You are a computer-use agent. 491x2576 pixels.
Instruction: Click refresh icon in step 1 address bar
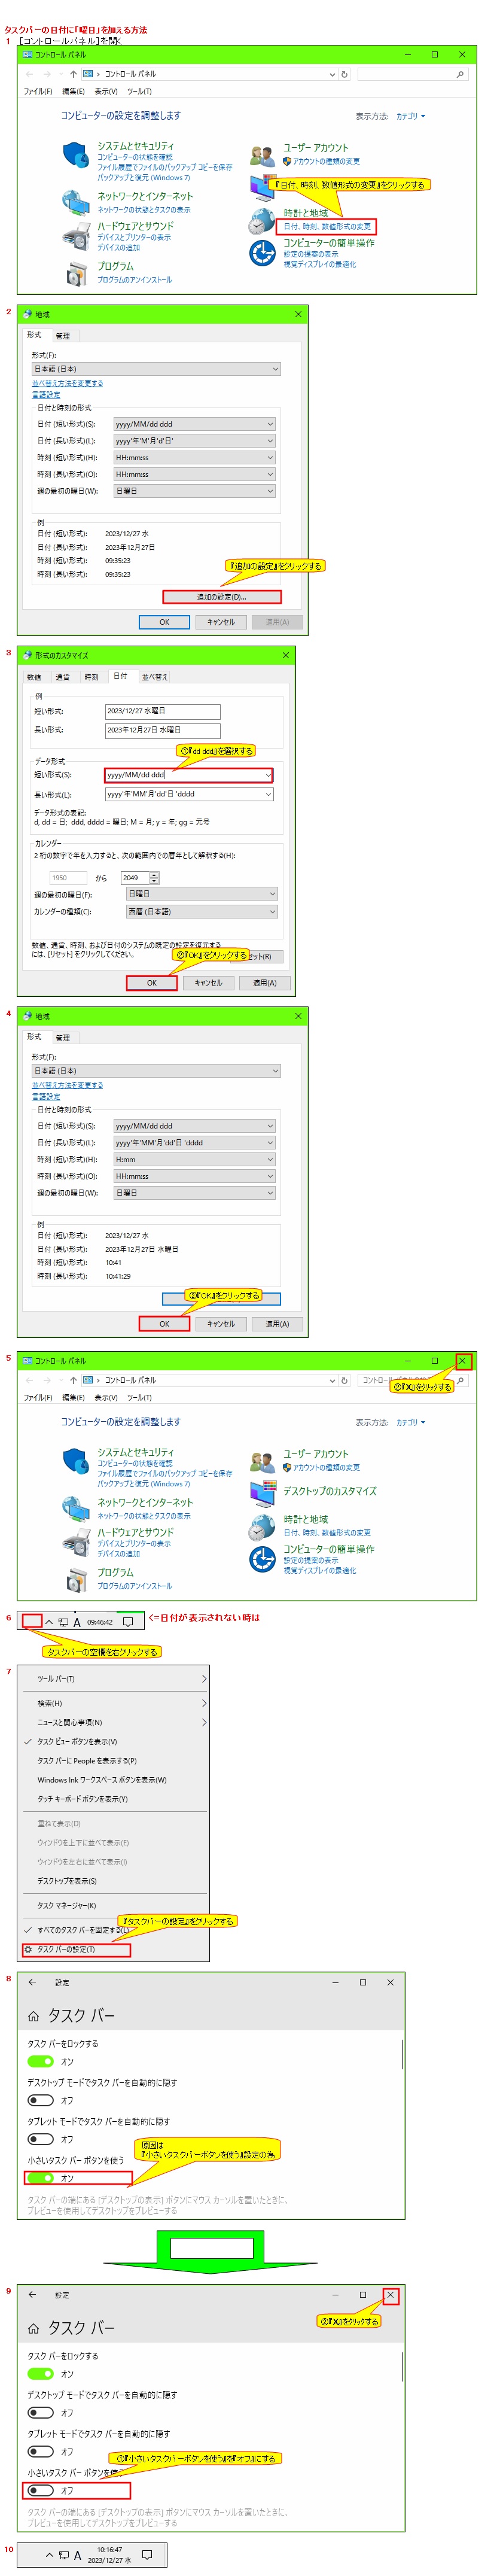[344, 74]
